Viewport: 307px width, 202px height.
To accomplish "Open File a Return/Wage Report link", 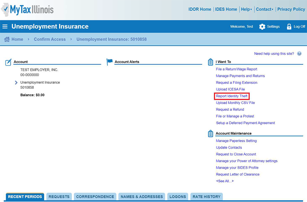I will pos(236,69).
